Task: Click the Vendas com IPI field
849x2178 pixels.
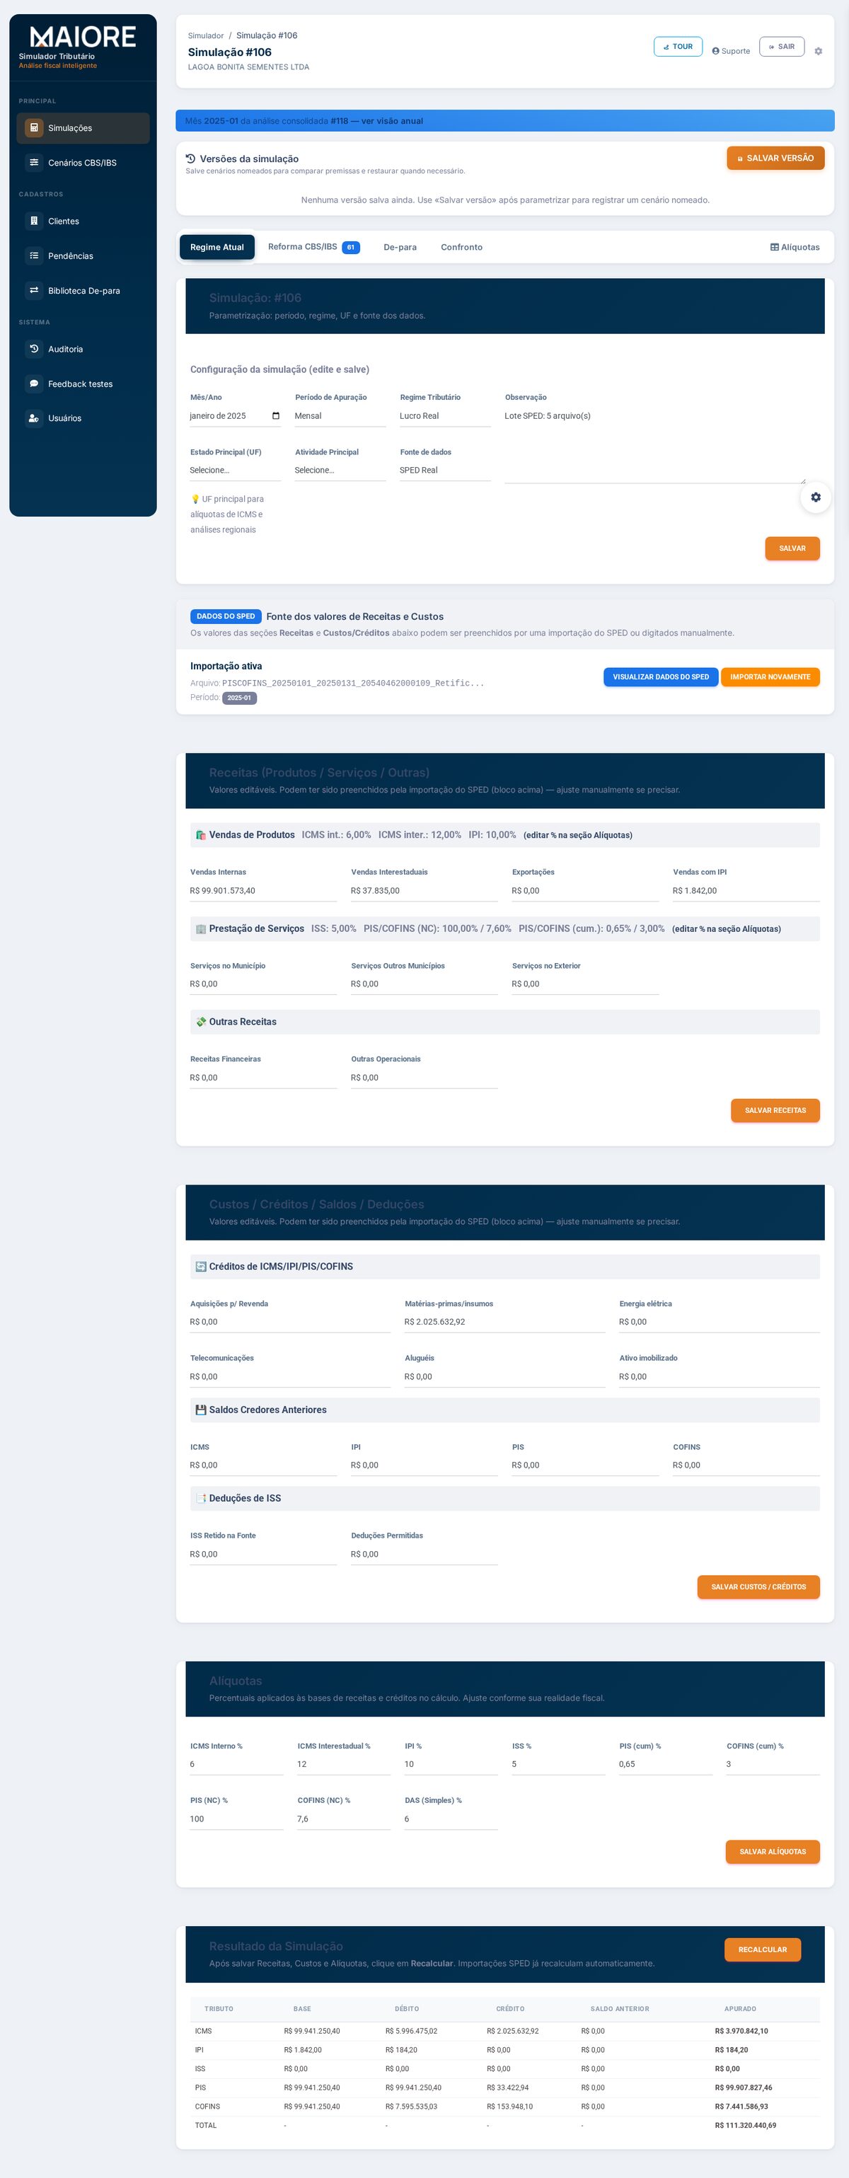Action: [746, 891]
